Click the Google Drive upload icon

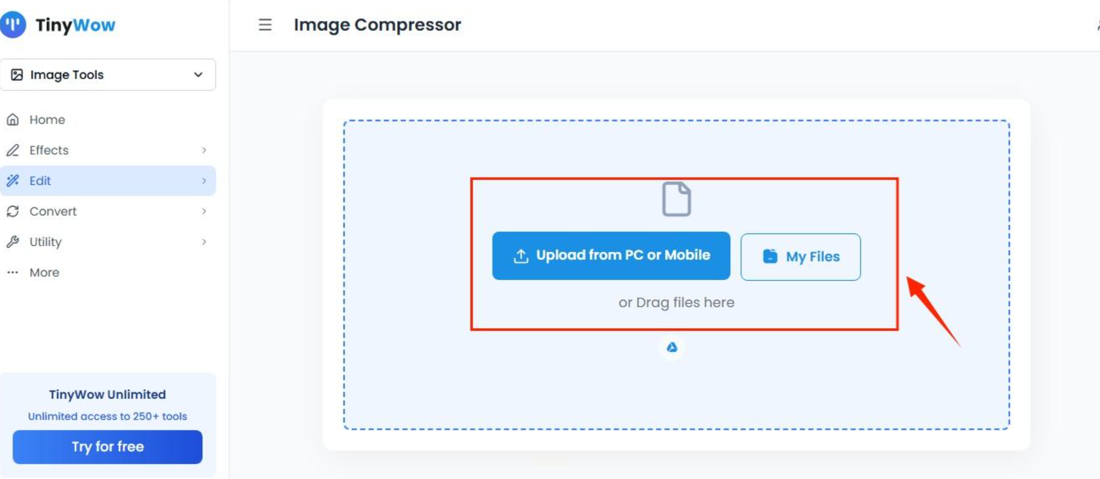pyautogui.click(x=672, y=348)
